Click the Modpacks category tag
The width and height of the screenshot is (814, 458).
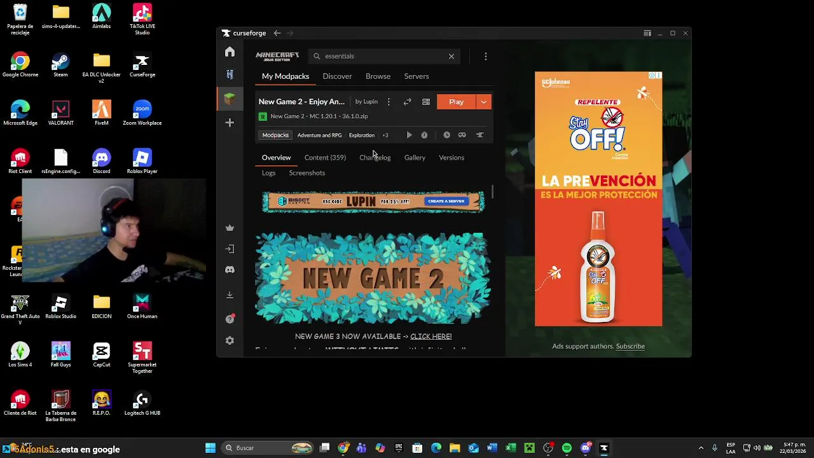[275, 135]
